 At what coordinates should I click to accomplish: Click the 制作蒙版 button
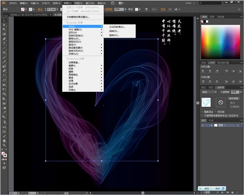234,99
